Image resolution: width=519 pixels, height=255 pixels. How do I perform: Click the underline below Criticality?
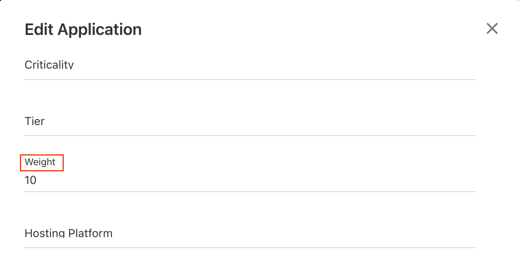tap(250, 80)
